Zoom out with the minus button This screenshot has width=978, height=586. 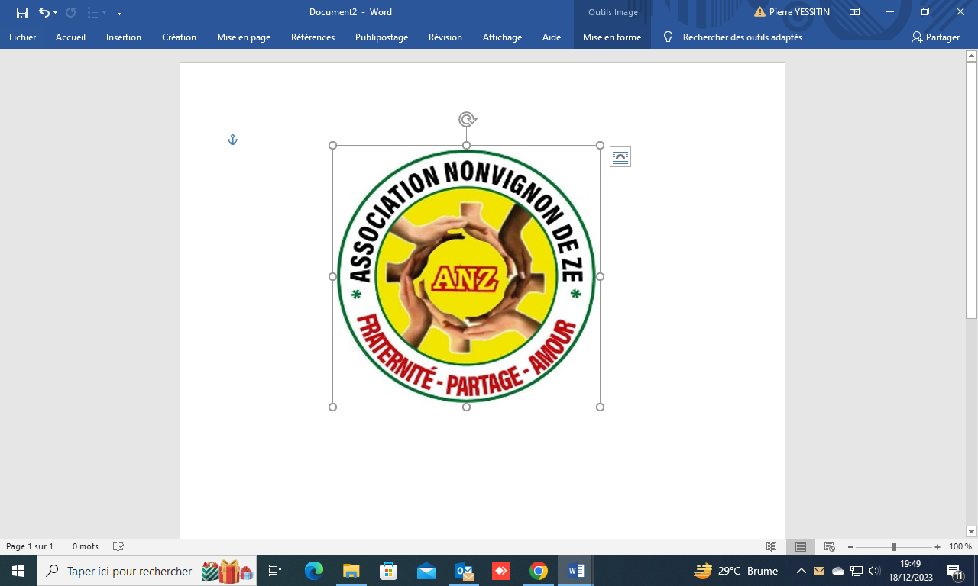[850, 546]
